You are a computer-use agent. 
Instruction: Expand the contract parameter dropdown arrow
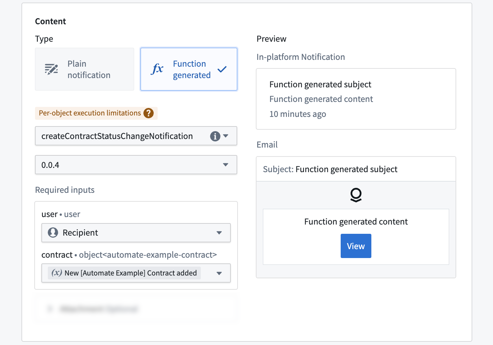(219, 273)
